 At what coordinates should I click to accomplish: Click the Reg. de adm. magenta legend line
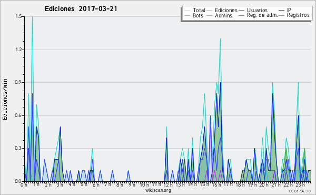coord(241,15)
